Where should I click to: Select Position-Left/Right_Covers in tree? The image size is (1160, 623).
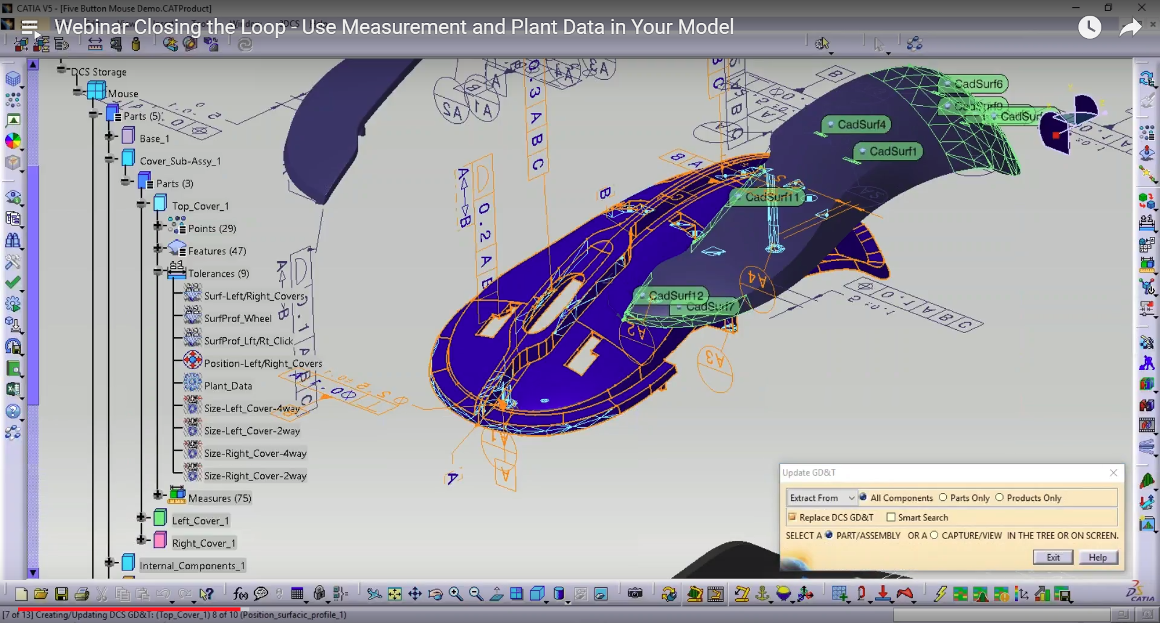[x=263, y=364]
